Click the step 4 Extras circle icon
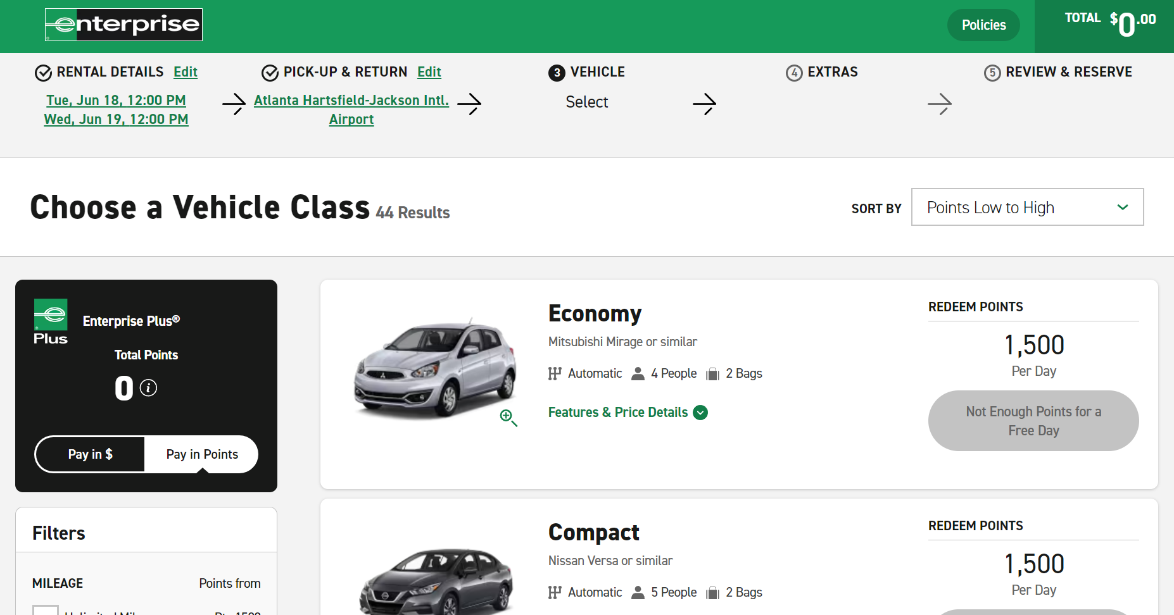 [793, 73]
